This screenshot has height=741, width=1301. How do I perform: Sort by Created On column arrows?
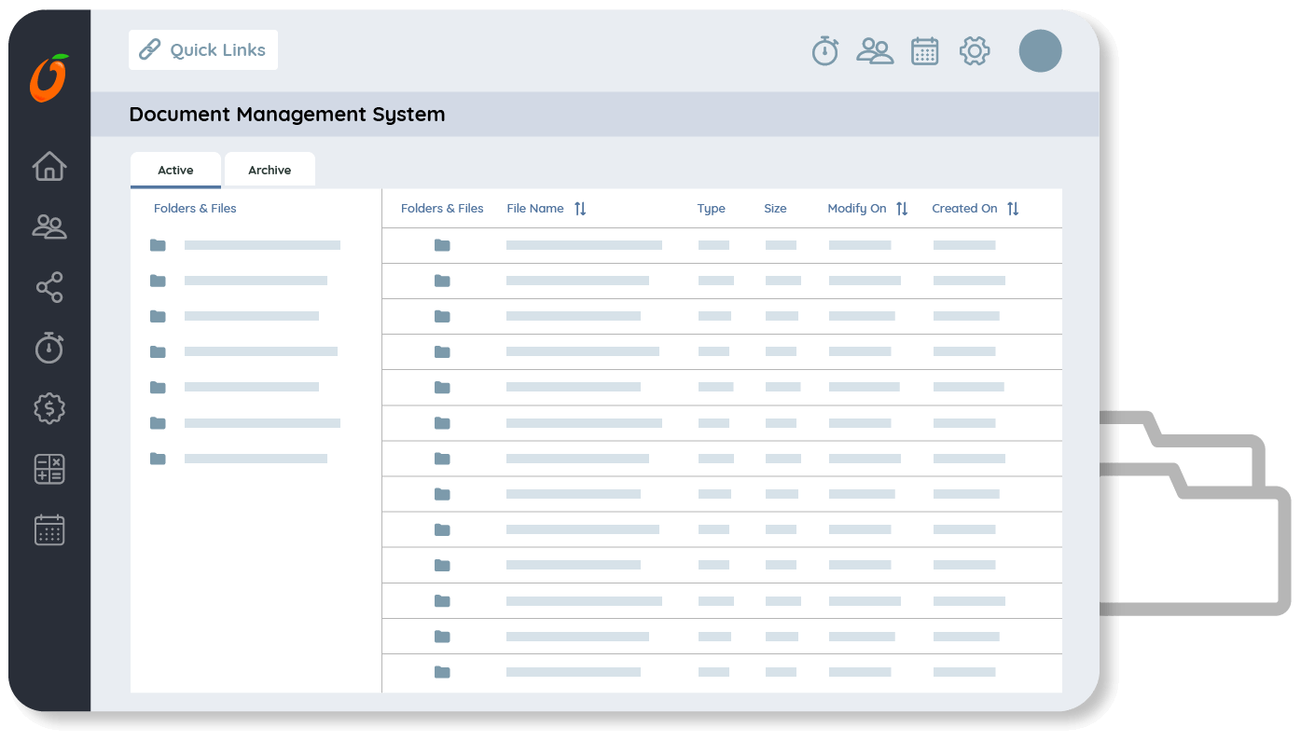[1013, 209]
